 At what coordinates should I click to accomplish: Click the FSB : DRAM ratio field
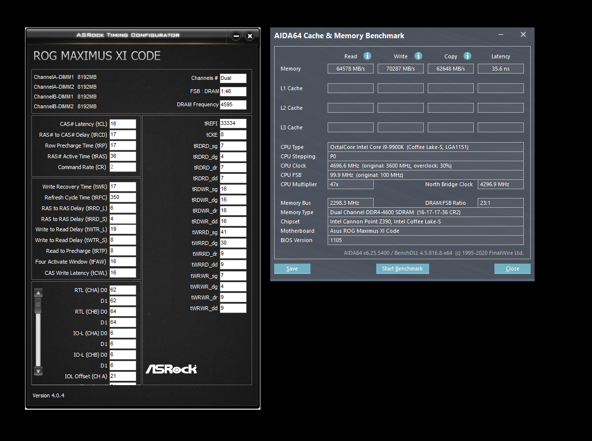(233, 92)
